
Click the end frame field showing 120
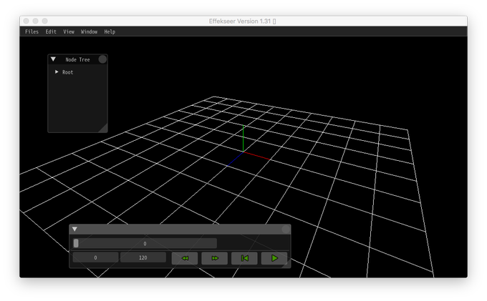[143, 257]
